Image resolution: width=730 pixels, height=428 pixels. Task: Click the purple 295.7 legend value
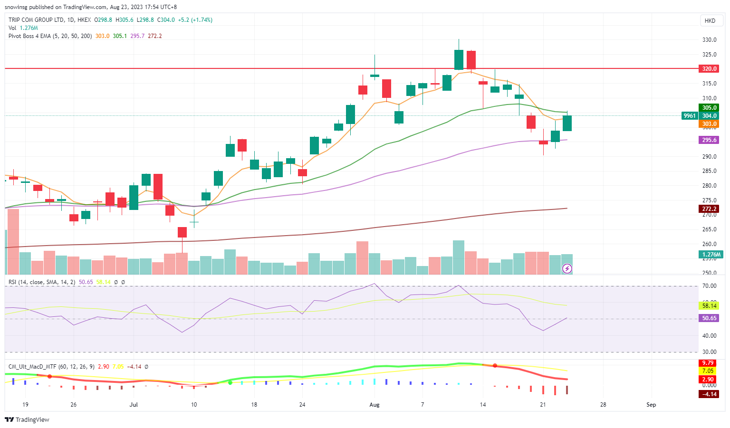click(x=137, y=36)
